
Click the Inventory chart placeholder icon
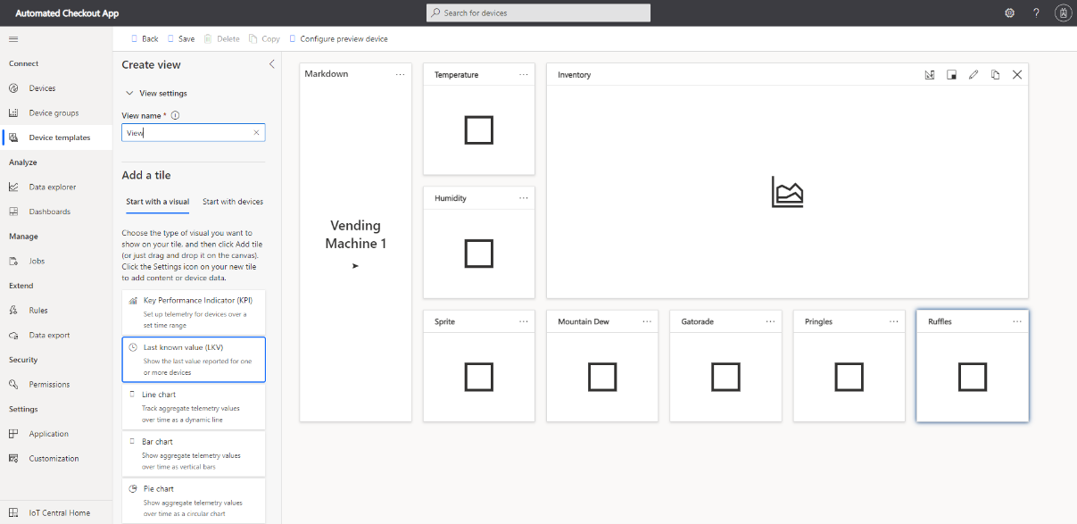(x=787, y=192)
